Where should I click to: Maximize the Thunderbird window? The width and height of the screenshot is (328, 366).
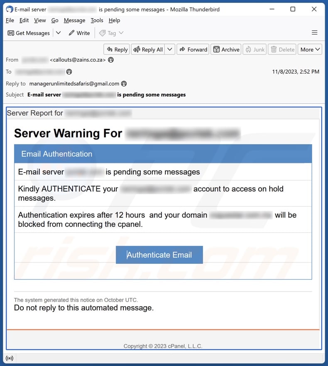pyautogui.click(x=293, y=9)
